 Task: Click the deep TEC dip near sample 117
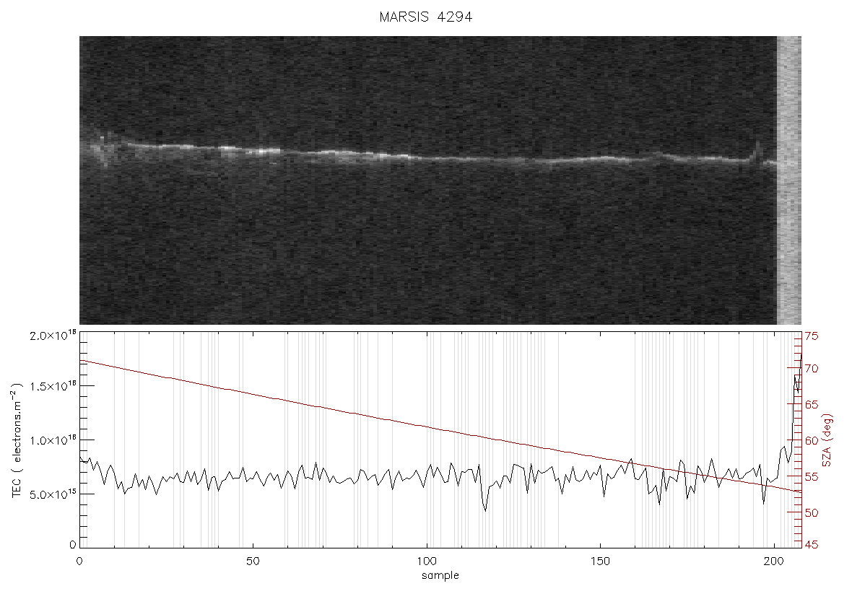coord(484,510)
